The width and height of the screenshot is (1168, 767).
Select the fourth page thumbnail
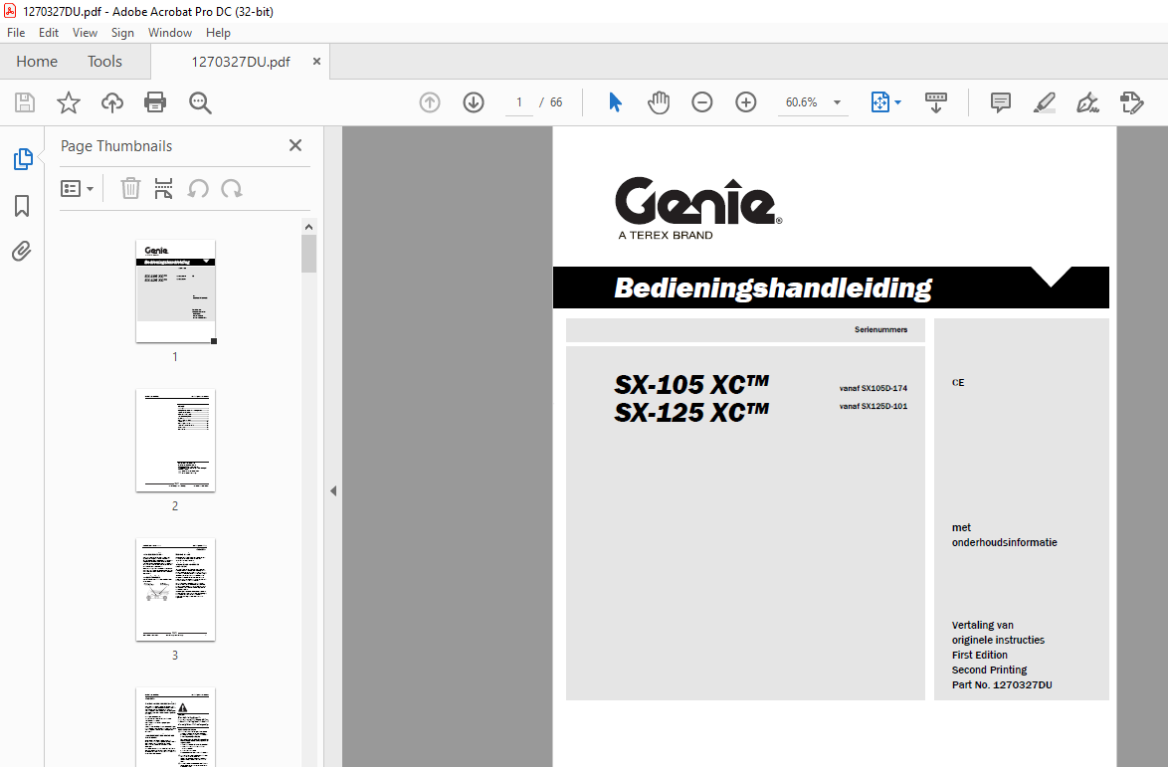(x=175, y=727)
